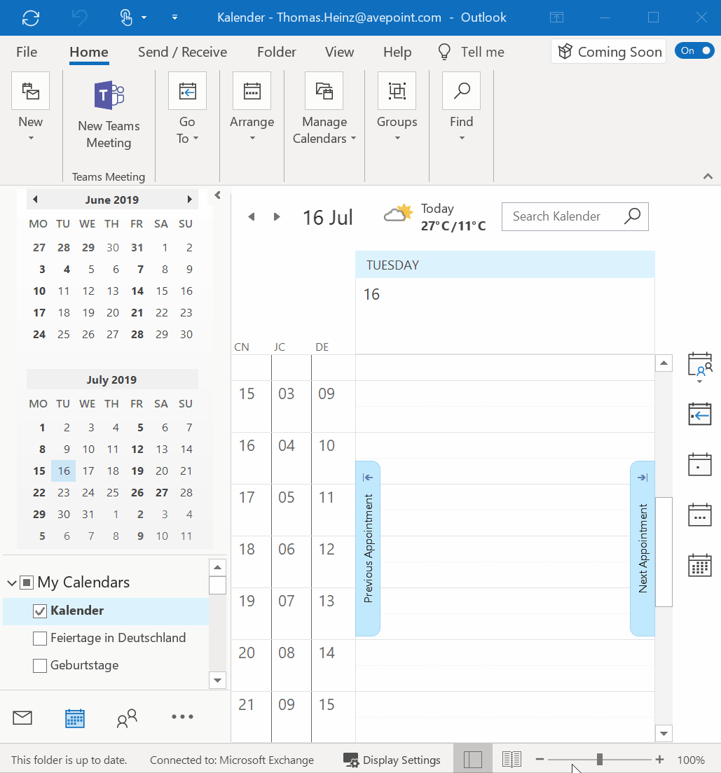
Task: Go forward one day in calendar view
Action: (x=277, y=217)
